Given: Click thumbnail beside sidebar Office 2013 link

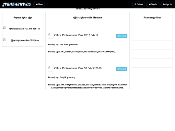Looking at the screenshot, I should (4, 39).
